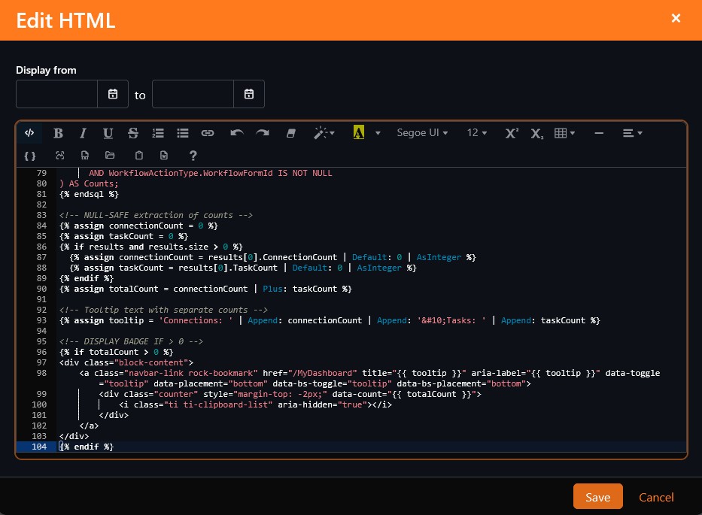
Task: Click the Save button
Action: tap(597, 497)
